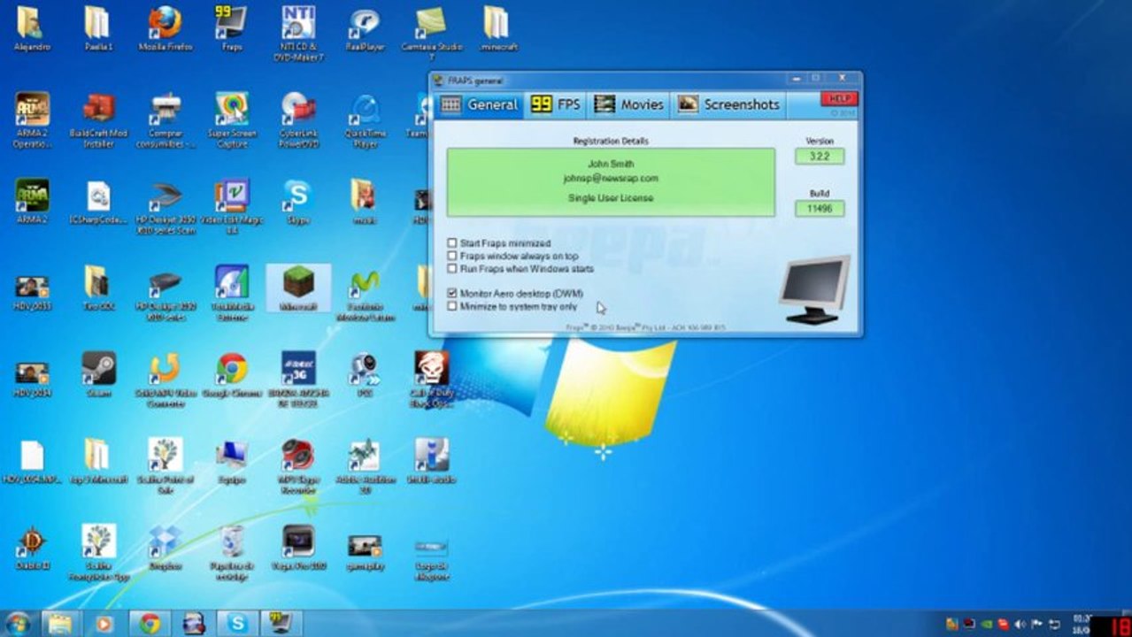Select the Movistar desktop shortcut icon
This screenshot has width=1132, height=637.
365,292
